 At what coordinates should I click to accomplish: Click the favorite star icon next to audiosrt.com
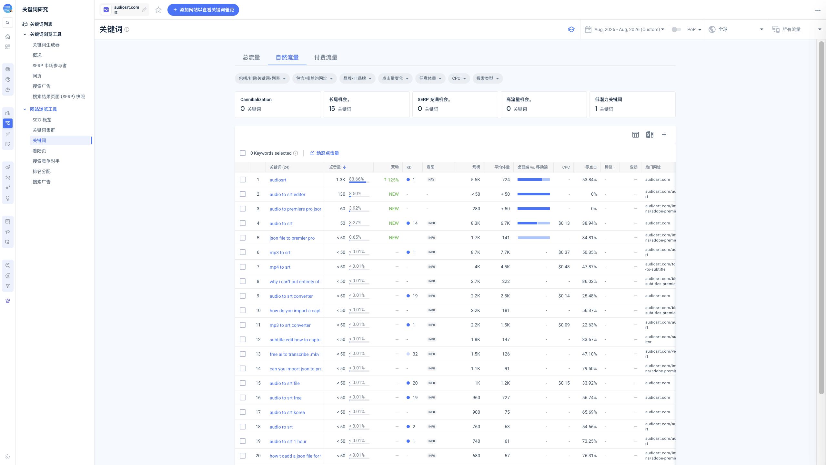click(x=158, y=10)
